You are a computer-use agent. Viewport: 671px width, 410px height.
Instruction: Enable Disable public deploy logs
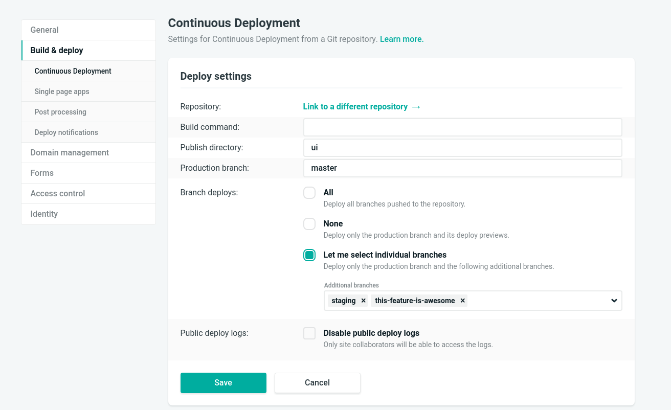(309, 333)
